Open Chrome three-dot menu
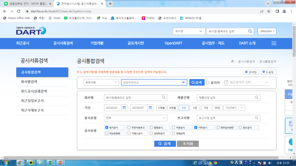 pyautogui.click(x=291, y=11)
